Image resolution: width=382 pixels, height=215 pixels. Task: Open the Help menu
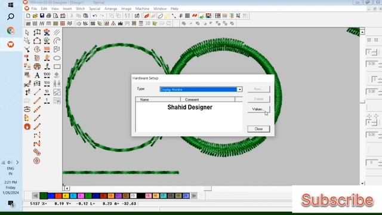pyautogui.click(x=174, y=8)
